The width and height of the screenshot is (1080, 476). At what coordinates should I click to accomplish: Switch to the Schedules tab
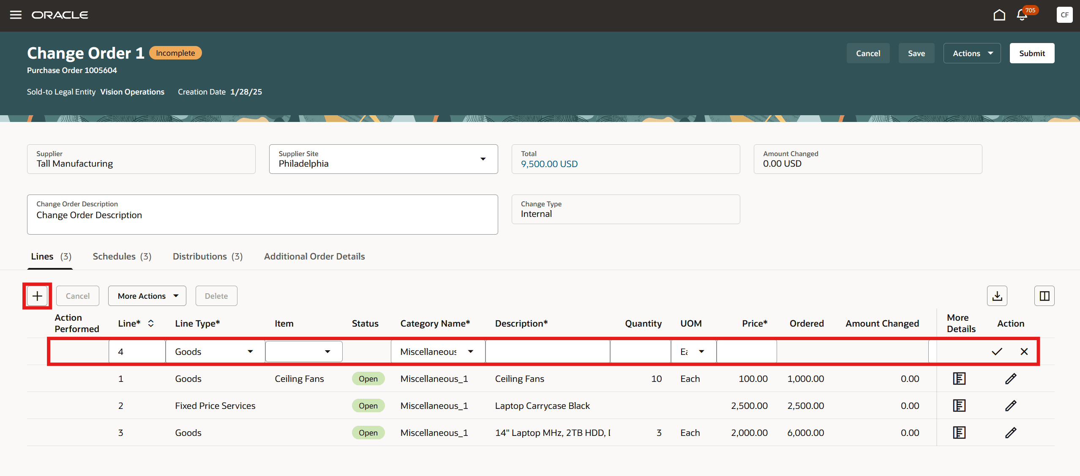[x=122, y=256]
